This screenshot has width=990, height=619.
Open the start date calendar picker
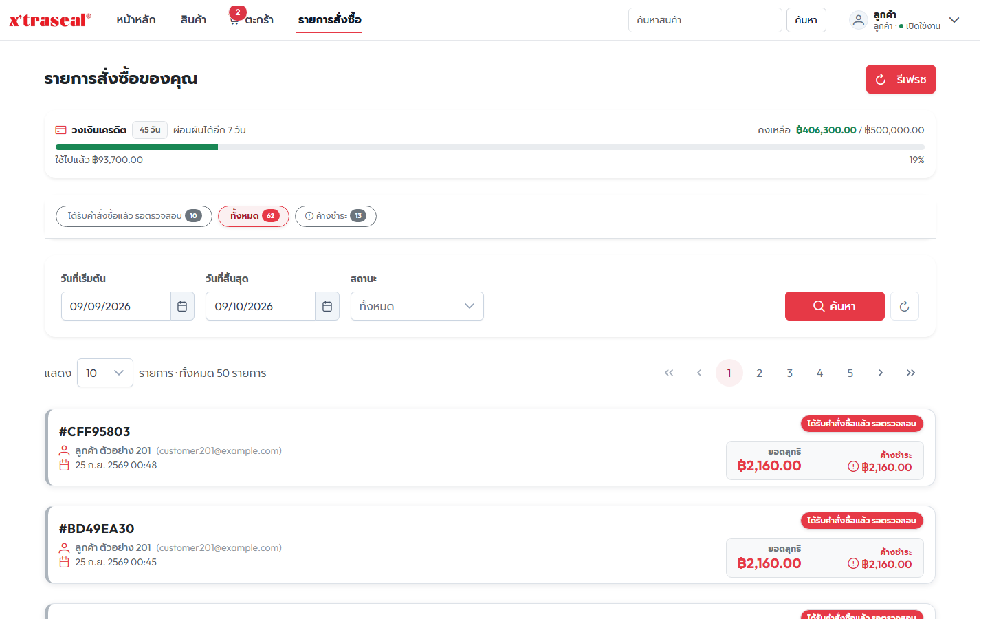pyautogui.click(x=182, y=306)
